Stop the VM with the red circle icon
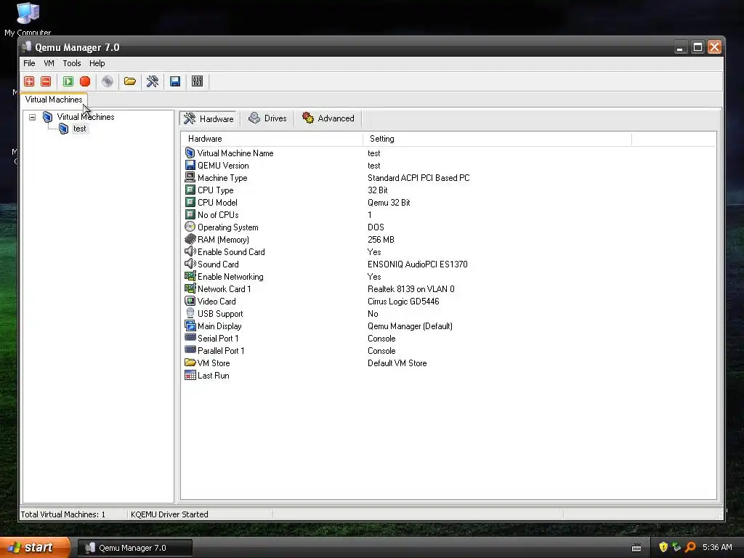This screenshot has width=744, height=558. pos(85,81)
